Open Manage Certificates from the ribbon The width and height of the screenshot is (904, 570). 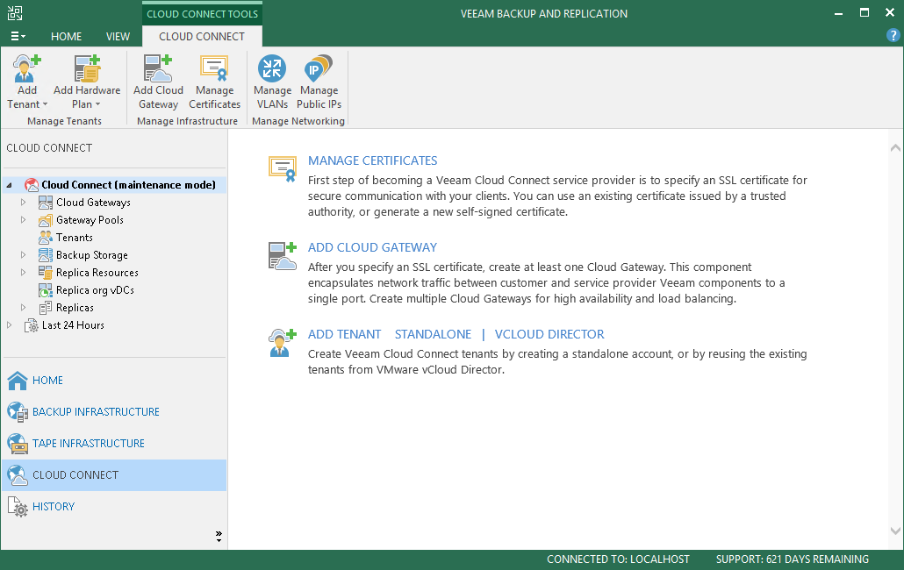click(x=214, y=82)
